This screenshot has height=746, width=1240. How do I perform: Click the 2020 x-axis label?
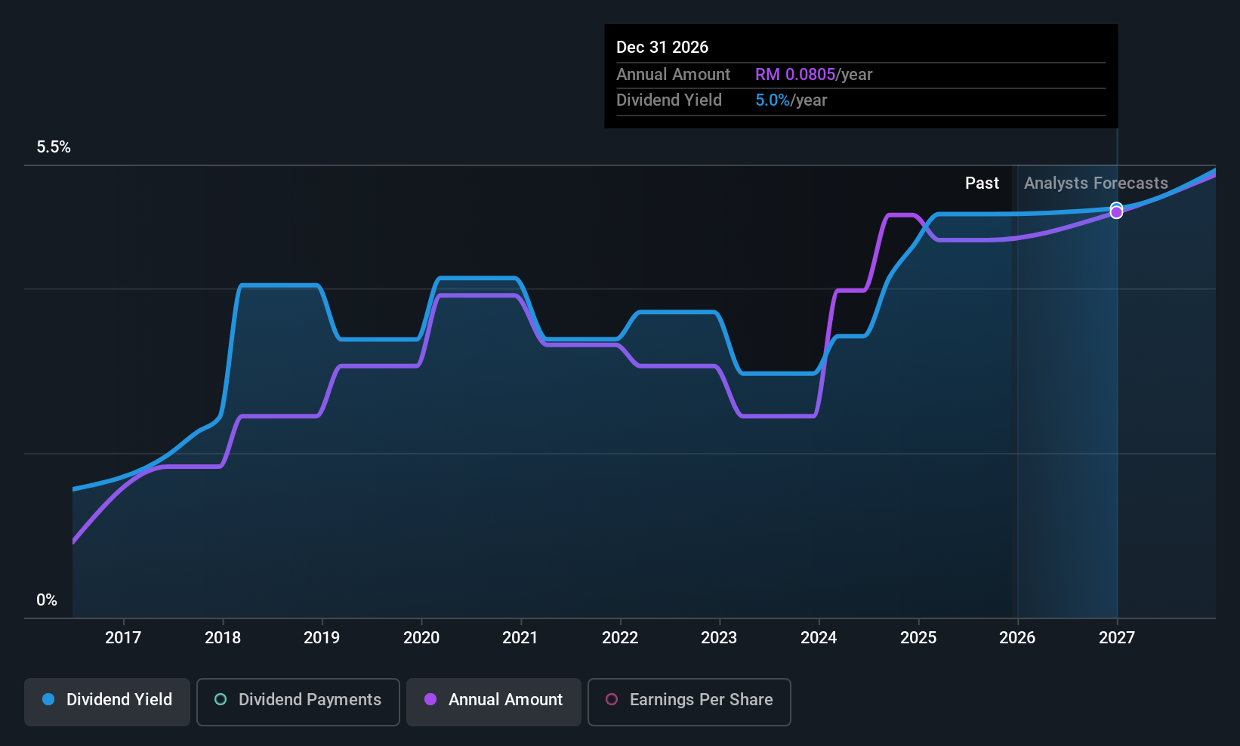tap(421, 638)
